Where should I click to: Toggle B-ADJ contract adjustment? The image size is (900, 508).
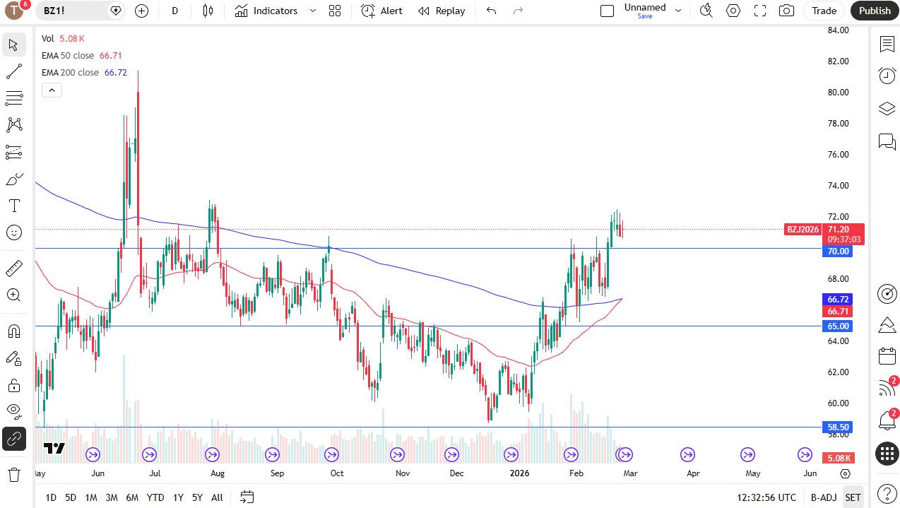pos(824,497)
